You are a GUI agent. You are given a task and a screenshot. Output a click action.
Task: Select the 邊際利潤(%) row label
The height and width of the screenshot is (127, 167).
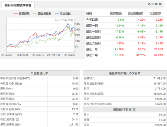click(x=8, y=94)
